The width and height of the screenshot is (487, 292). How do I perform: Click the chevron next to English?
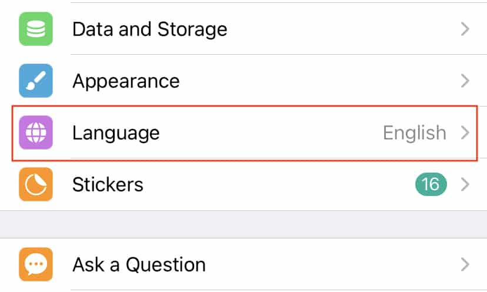click(465, 133)
